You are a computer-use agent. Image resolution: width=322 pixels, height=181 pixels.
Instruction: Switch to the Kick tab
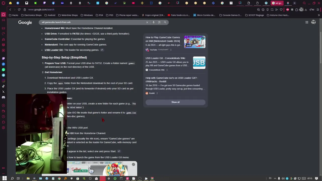coord(35,3)
